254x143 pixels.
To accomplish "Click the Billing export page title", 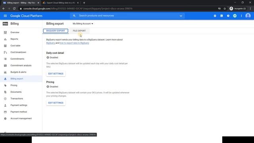I will pyautogui.click(x=55, y=24).
